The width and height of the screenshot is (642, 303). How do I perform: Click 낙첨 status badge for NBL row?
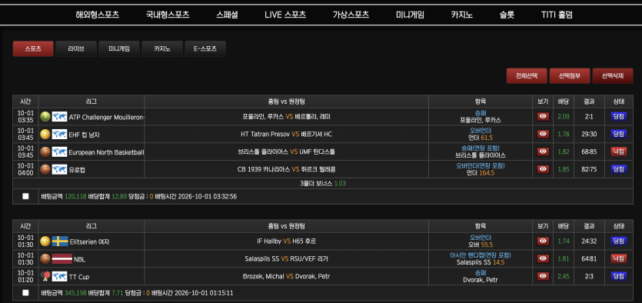pos(619,258)
